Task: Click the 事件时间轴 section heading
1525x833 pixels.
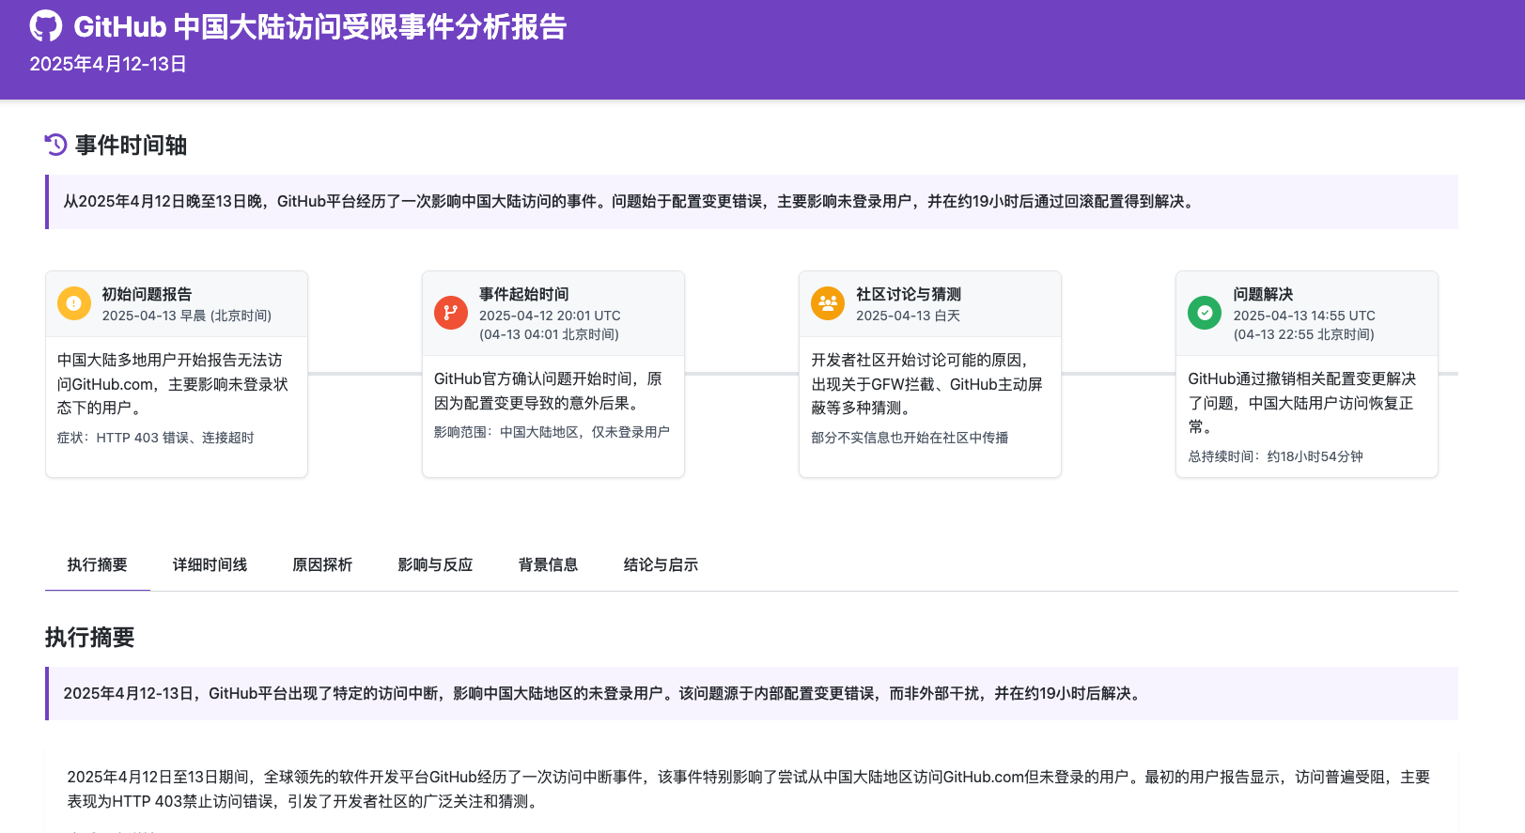Action: pos(132,145)
